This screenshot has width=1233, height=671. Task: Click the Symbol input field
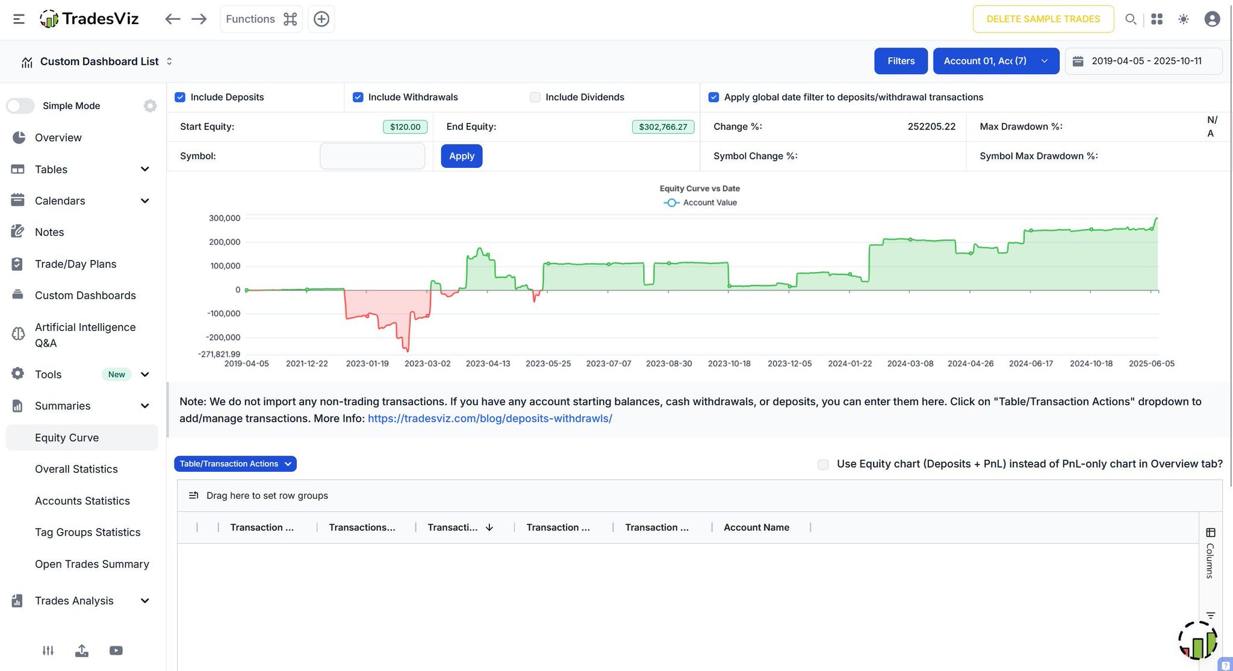click(x=372, y=156)
